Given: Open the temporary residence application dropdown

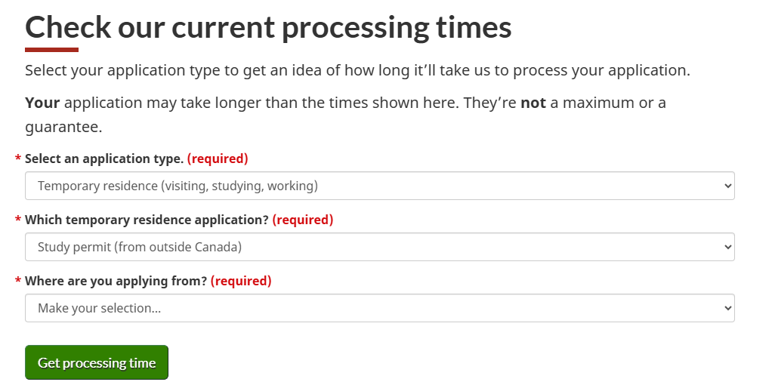Looking at the screenshot, I should pos(379,247).
